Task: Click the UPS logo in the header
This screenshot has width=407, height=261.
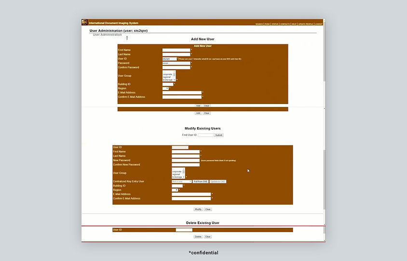Action: (84, 22)
